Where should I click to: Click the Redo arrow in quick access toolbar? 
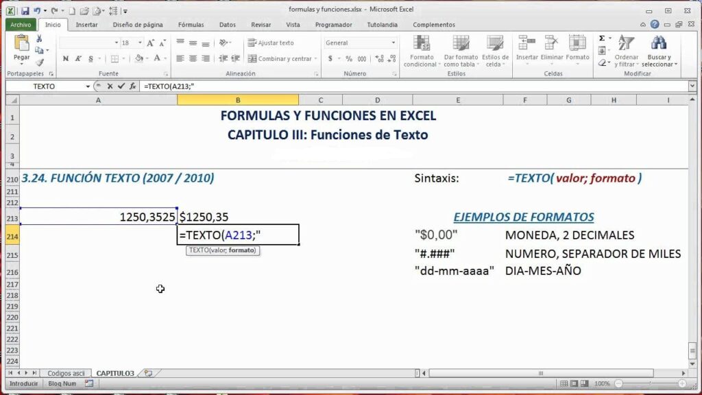(53, 11)
